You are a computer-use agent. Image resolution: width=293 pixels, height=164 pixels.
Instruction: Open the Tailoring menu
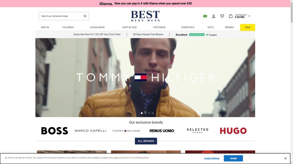(x=68, y=27)
